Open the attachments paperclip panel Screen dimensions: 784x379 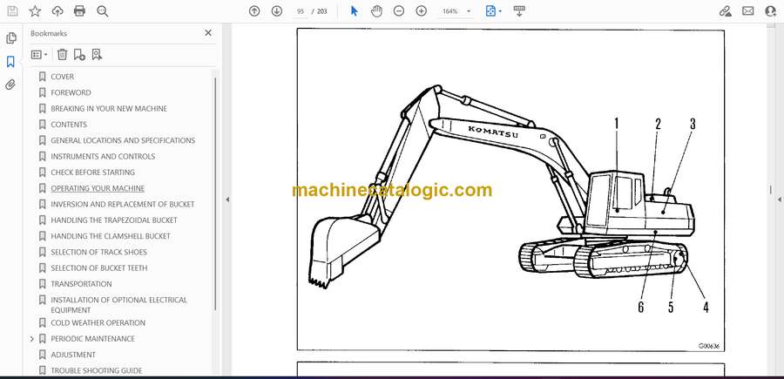[10, 85]
